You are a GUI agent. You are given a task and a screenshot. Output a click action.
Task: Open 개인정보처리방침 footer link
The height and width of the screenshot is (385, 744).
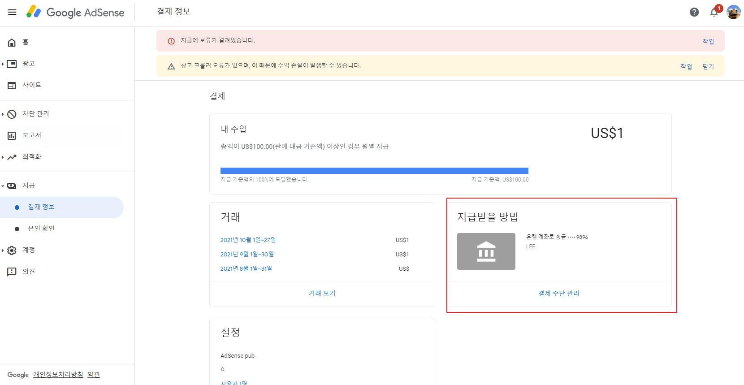click(x=58, y=375)
